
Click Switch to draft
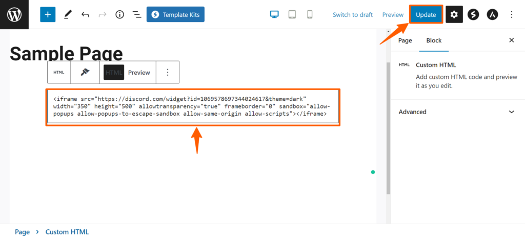pos(353,15)
